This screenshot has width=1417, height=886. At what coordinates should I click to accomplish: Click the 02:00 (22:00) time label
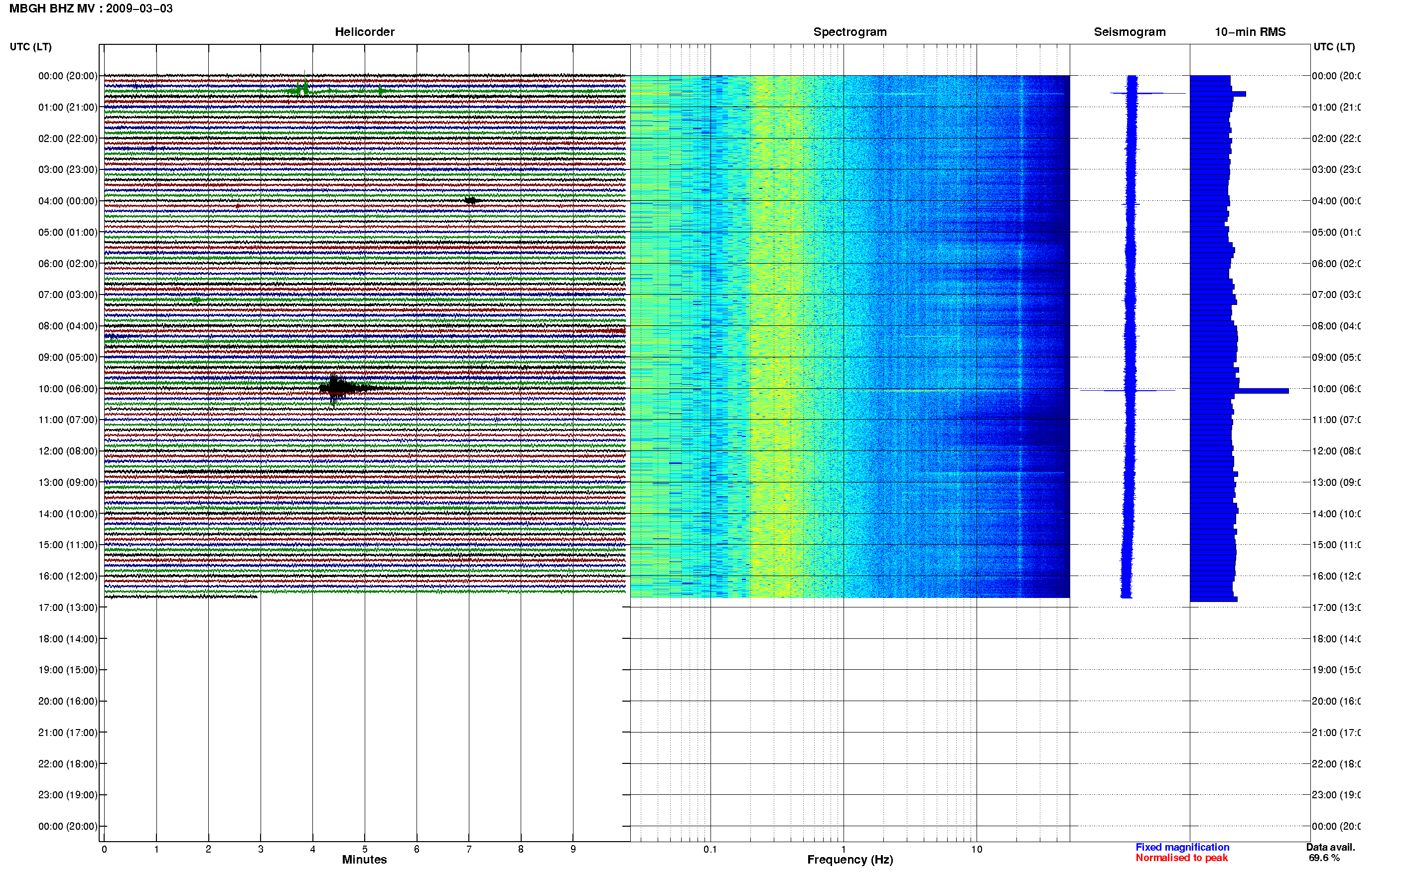pyautogui.click(x=68, y=139)
